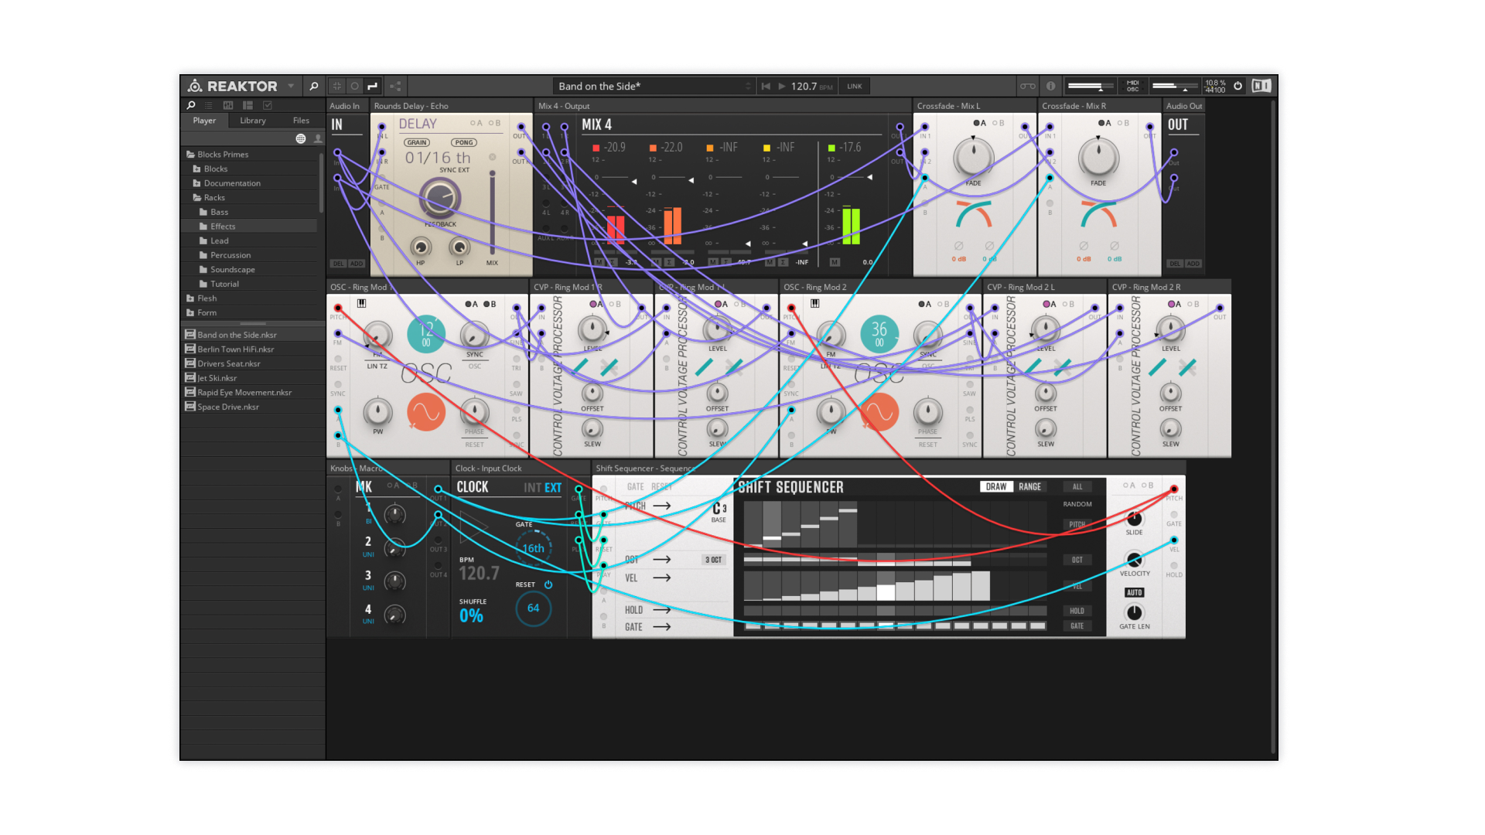Switch to the Library tab
This screenshot has width=1485, height=835.
(x=253, y=121)
